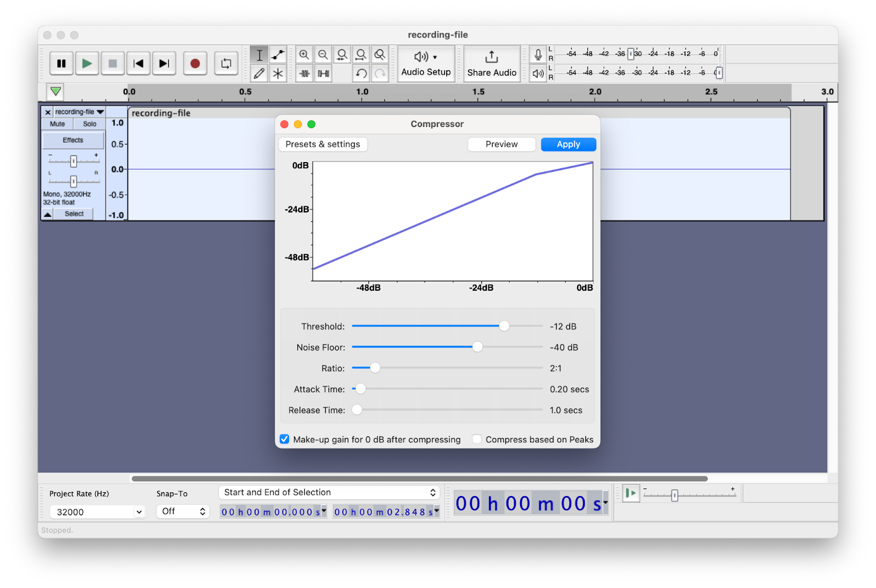
Task: Fit selection to width zoom icon
Action: coord(342,55)
